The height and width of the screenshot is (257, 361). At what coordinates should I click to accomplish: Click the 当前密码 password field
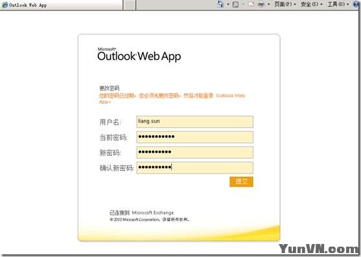point(195,137)
